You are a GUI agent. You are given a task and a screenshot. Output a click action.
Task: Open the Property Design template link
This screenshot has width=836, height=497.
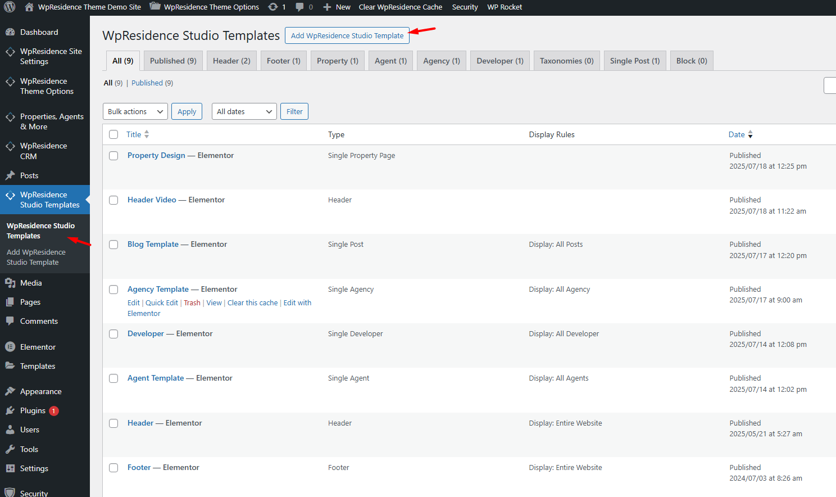[x=156, y=155]
